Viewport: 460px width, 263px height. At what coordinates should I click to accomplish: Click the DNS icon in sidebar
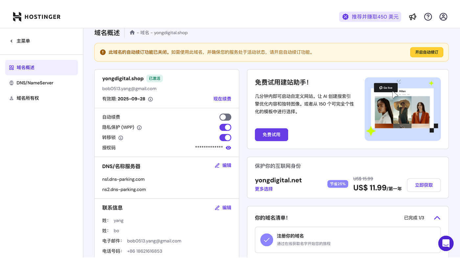11,83
